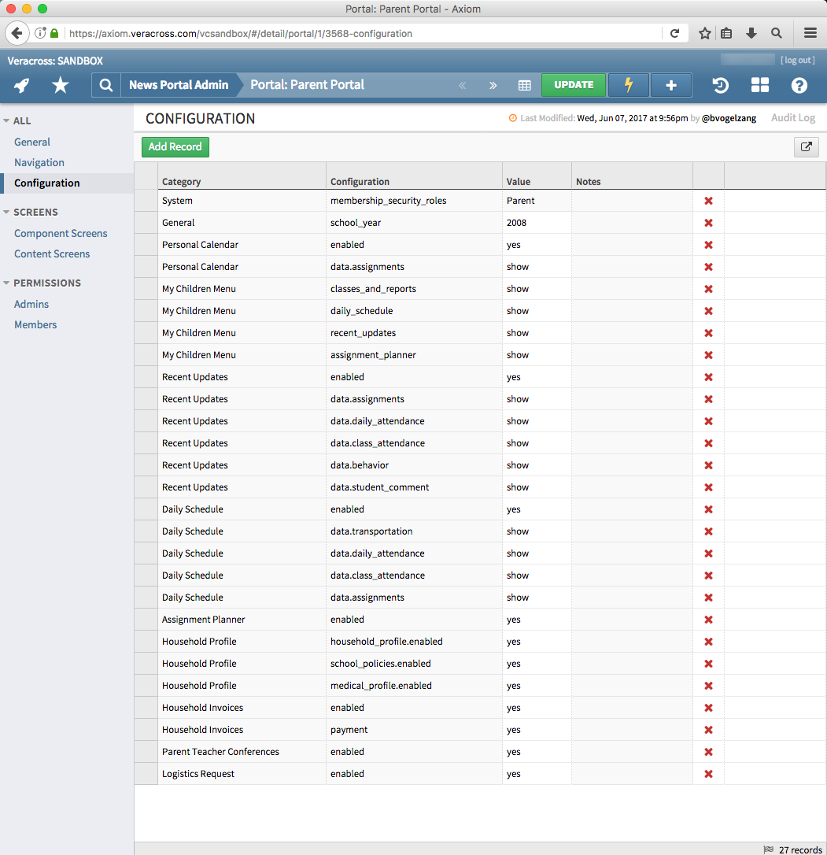The image size is (827, 855).
Task: Click the lightning bolt action icon
Action: [x=628, y=85]
